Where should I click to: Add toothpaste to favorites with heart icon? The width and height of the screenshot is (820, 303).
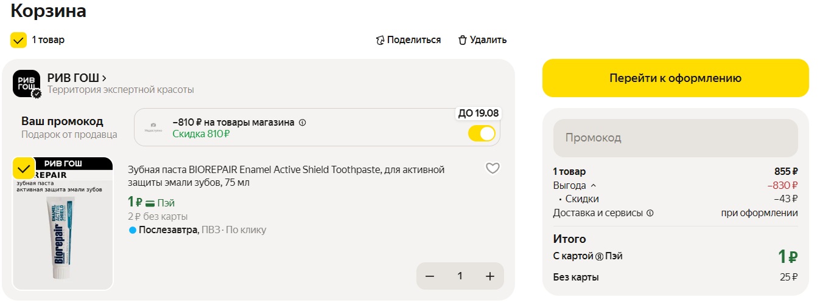point(492,169)
